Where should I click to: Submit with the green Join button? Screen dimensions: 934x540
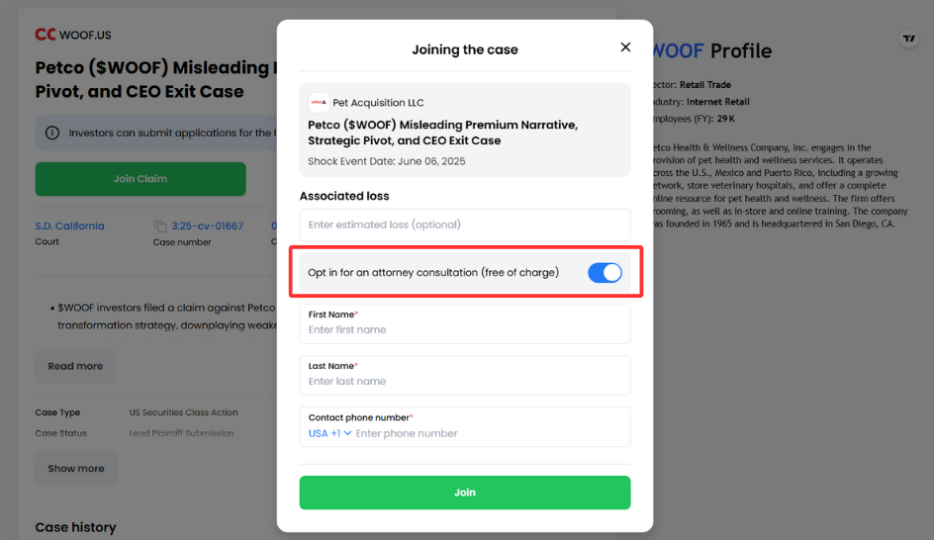click(465, 493)
